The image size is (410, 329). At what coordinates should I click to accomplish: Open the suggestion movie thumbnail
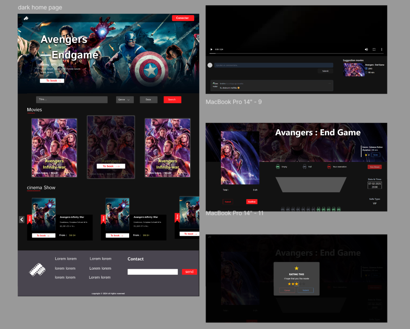point(354,70)
